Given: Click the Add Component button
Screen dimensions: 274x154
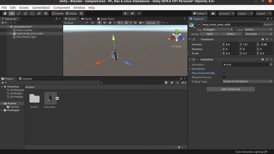Looking at the screenshot, I should click(x=231, y=89).
